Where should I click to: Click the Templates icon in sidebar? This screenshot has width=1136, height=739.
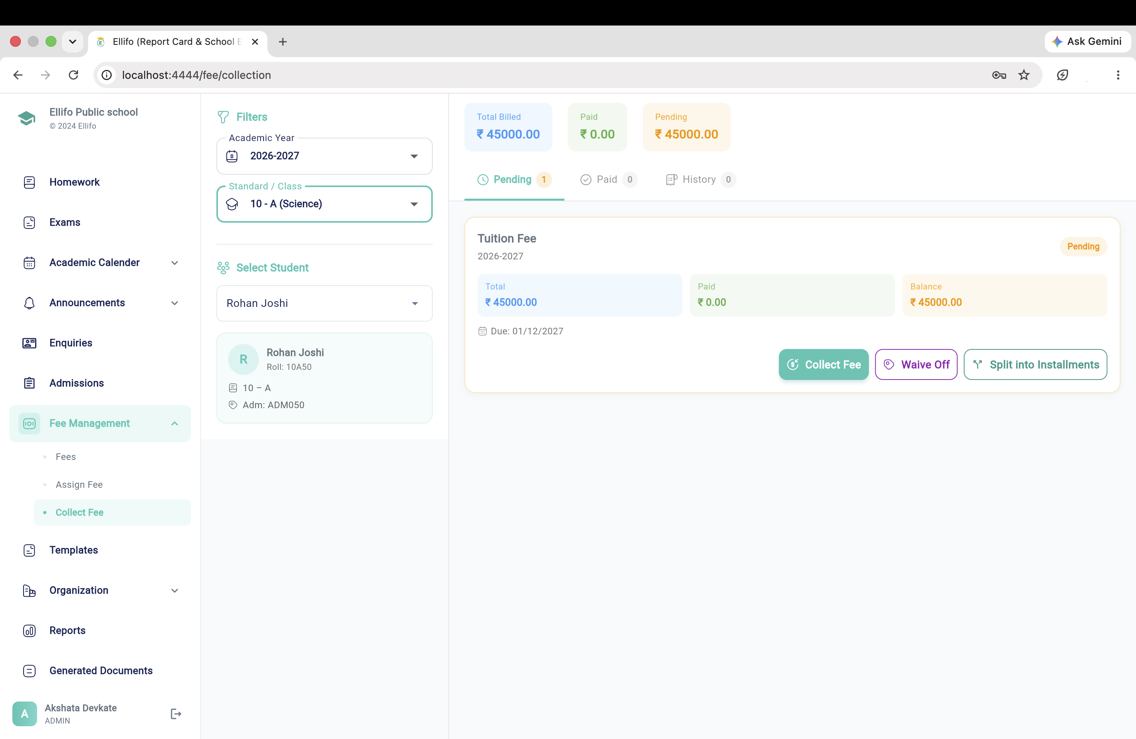click(x=29, y=550)
